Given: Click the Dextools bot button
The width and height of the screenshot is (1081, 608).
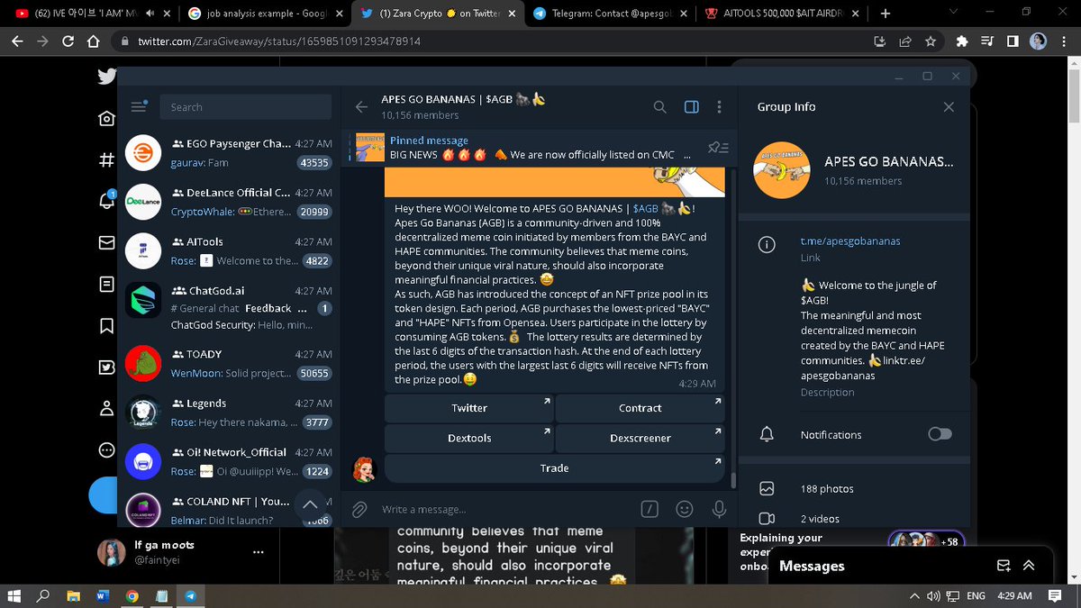Looking at the screenshot, I should click(468, 438).
